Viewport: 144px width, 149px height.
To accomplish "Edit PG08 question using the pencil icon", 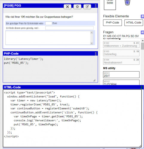I will pyautogui.click(x=87, y=7).
